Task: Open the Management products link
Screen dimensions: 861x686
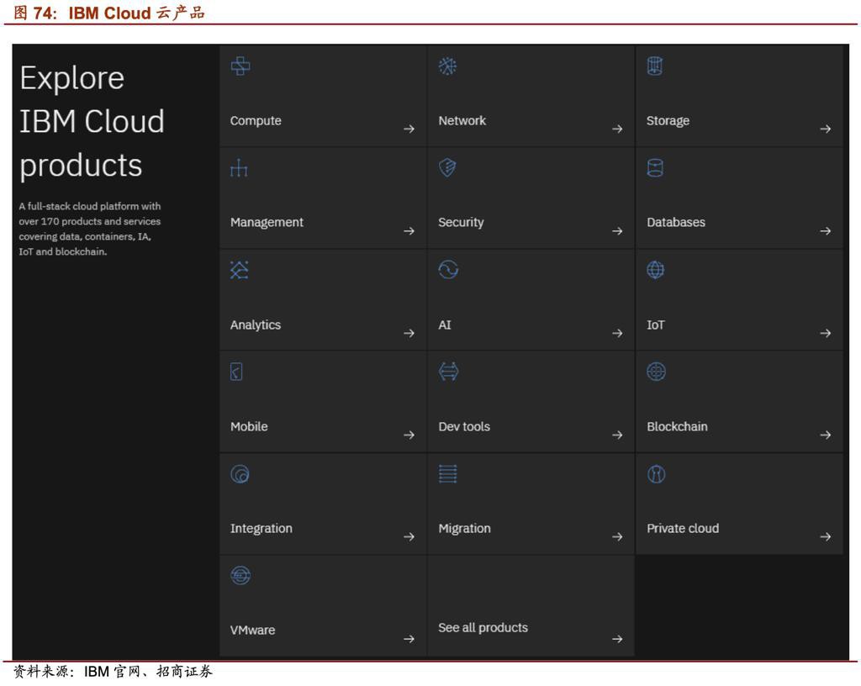Action: [x=267, y=223]
